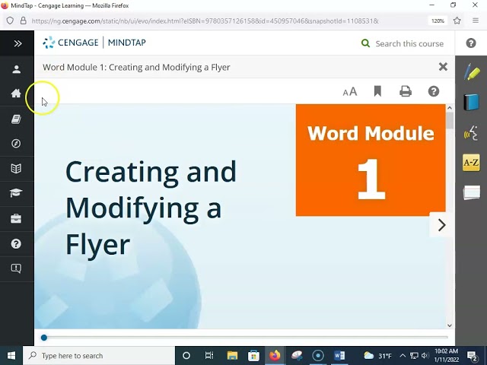The image size is (487, 365).
Task: Open Cortana circle icon in taskbar
Action: [186, 356]
